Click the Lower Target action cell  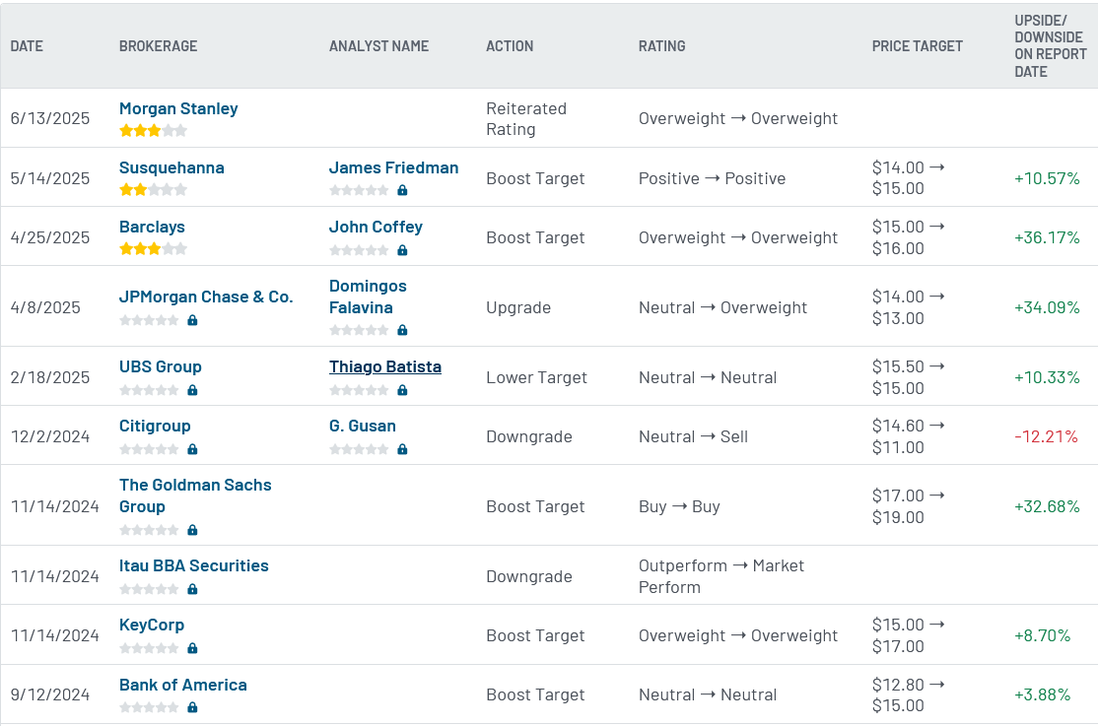click(536, 377)
